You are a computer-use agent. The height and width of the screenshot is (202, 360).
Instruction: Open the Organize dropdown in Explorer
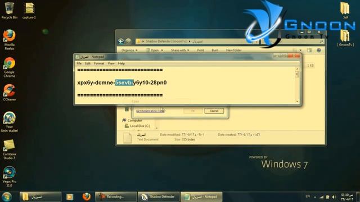coord(129,50)
